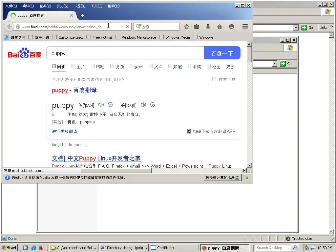Open the 文件 menu
The height and width of the screenshot is (252, 336).
(11, 6)
